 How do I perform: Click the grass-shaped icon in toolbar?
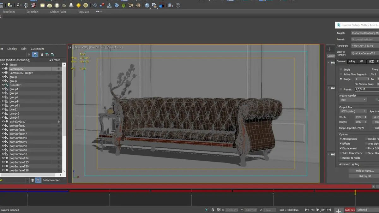click(123, 5)
